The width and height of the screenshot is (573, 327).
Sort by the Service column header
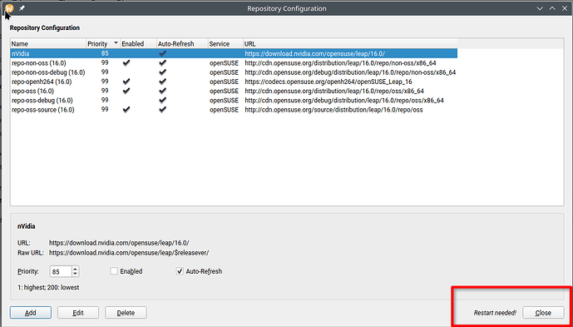[x=225, y=44]
